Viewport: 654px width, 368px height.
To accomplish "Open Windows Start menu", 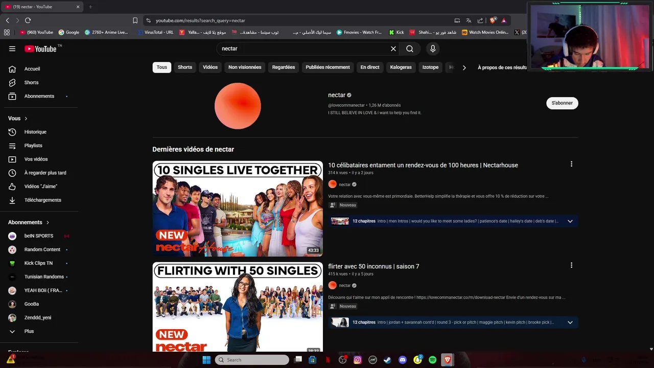I will [206, 360].
